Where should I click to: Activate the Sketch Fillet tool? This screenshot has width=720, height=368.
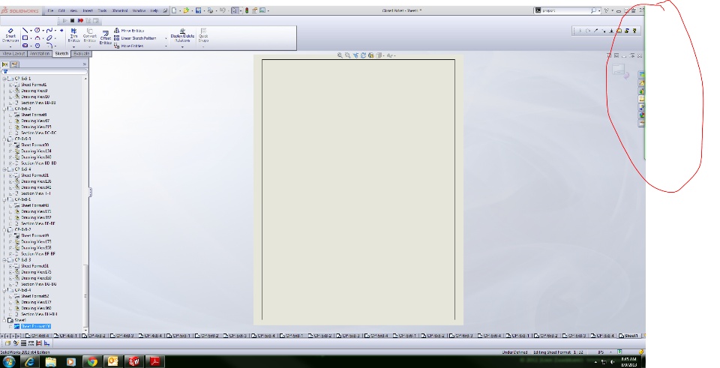pos(49,46)
